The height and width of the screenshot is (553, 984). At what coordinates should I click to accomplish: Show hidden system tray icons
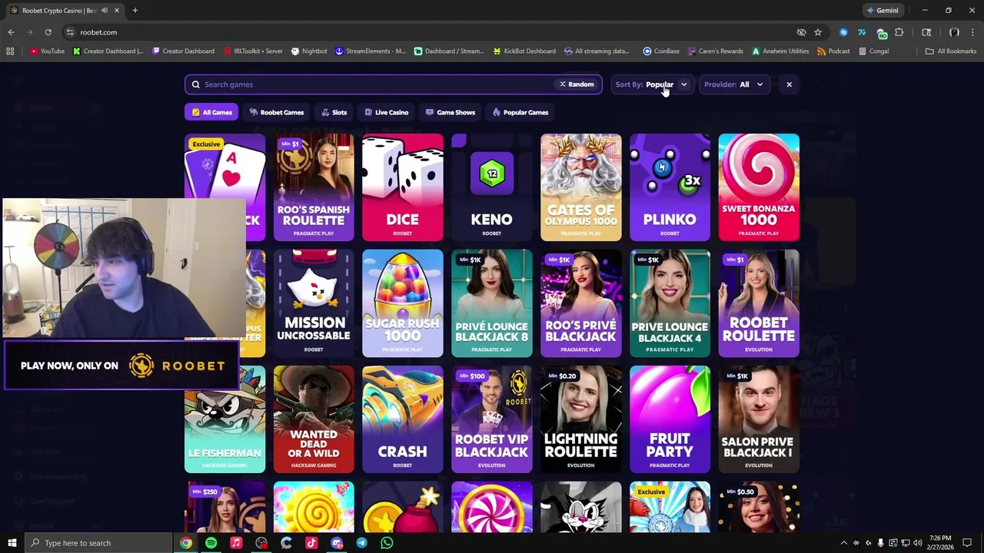[x=843, y=543]
